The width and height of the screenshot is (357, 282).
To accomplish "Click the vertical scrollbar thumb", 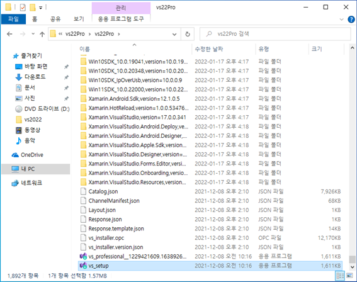I will (x=352, y=259).
